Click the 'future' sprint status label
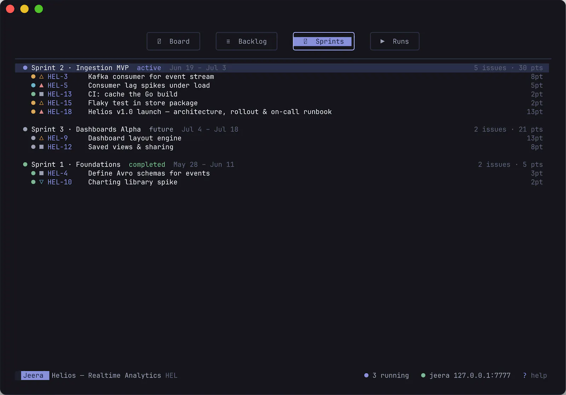Screen dimensions: 566x395 coord(161,129)
